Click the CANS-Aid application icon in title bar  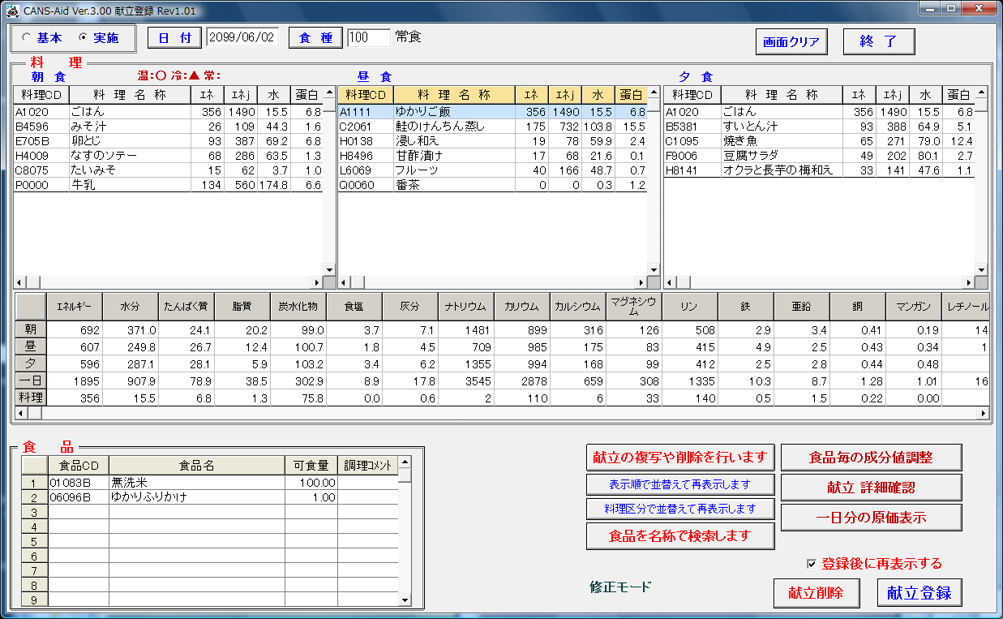pyautogui.click(x=11, y=11)
